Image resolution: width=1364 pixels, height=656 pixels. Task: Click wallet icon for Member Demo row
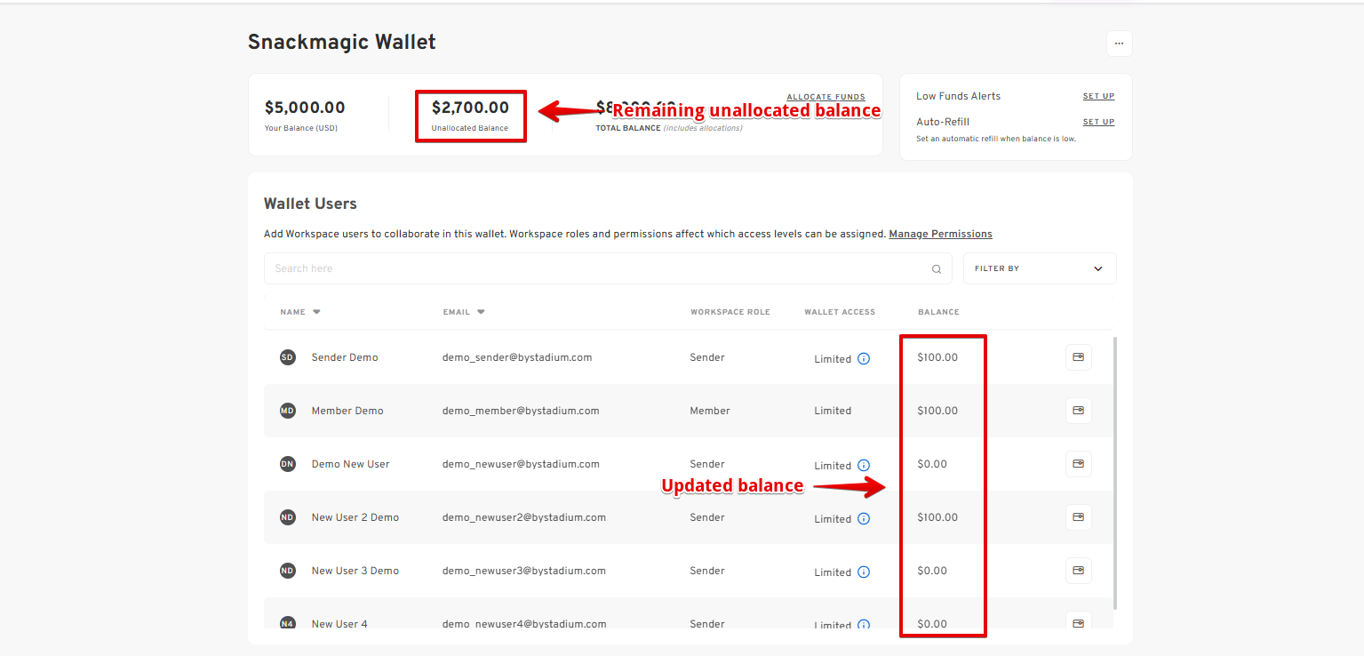click(x=1078, y=411)
